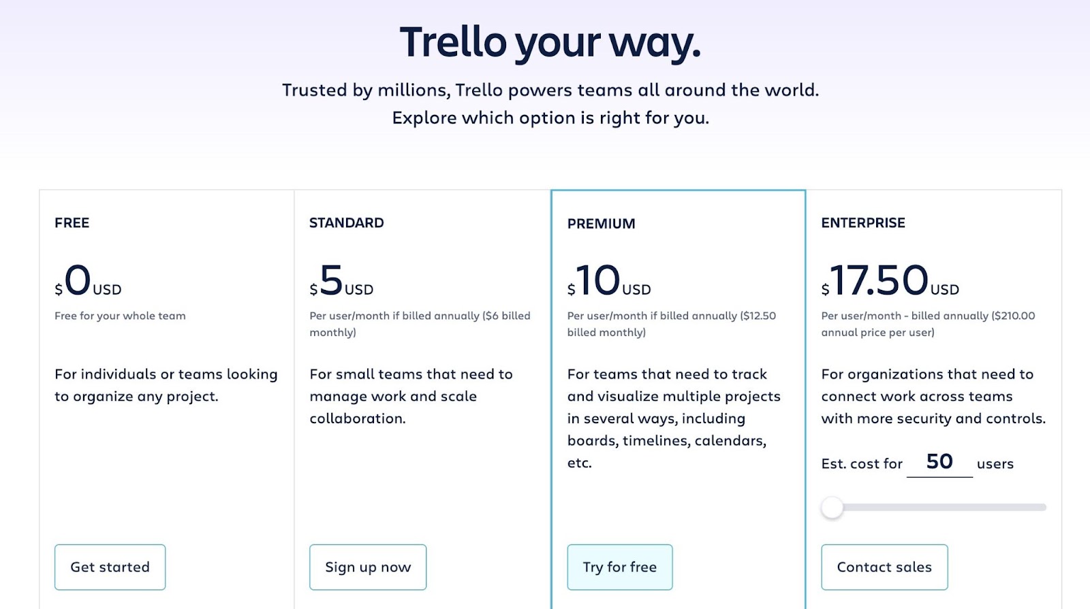The height and width of the screenshot is (609, 1090).
Task: Select the Enterprise users count field
Action: [940, 462]
